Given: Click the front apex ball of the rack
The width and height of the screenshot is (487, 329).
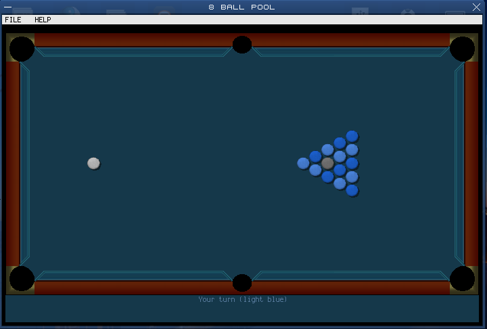Looking at the screenshot, I should click(303, 163).
